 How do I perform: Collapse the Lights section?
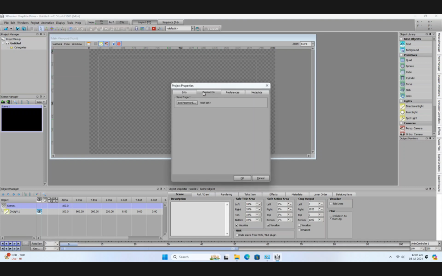pos(401,101)
